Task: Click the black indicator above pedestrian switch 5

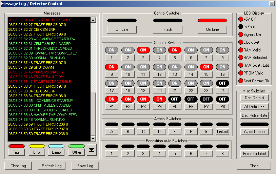Action: [175, 146]
